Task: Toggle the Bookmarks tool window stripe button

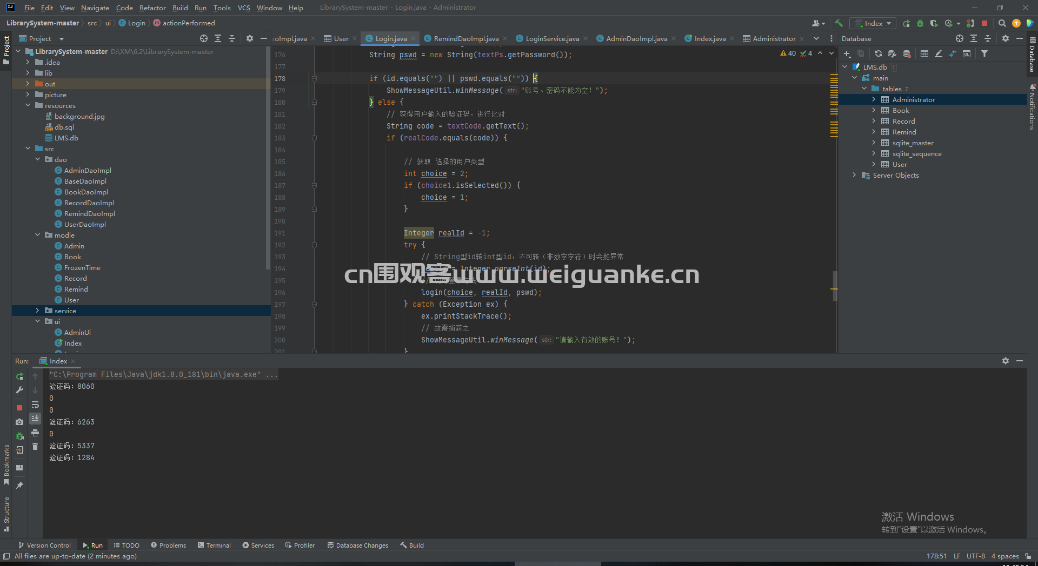Action: tap(6, 465)
